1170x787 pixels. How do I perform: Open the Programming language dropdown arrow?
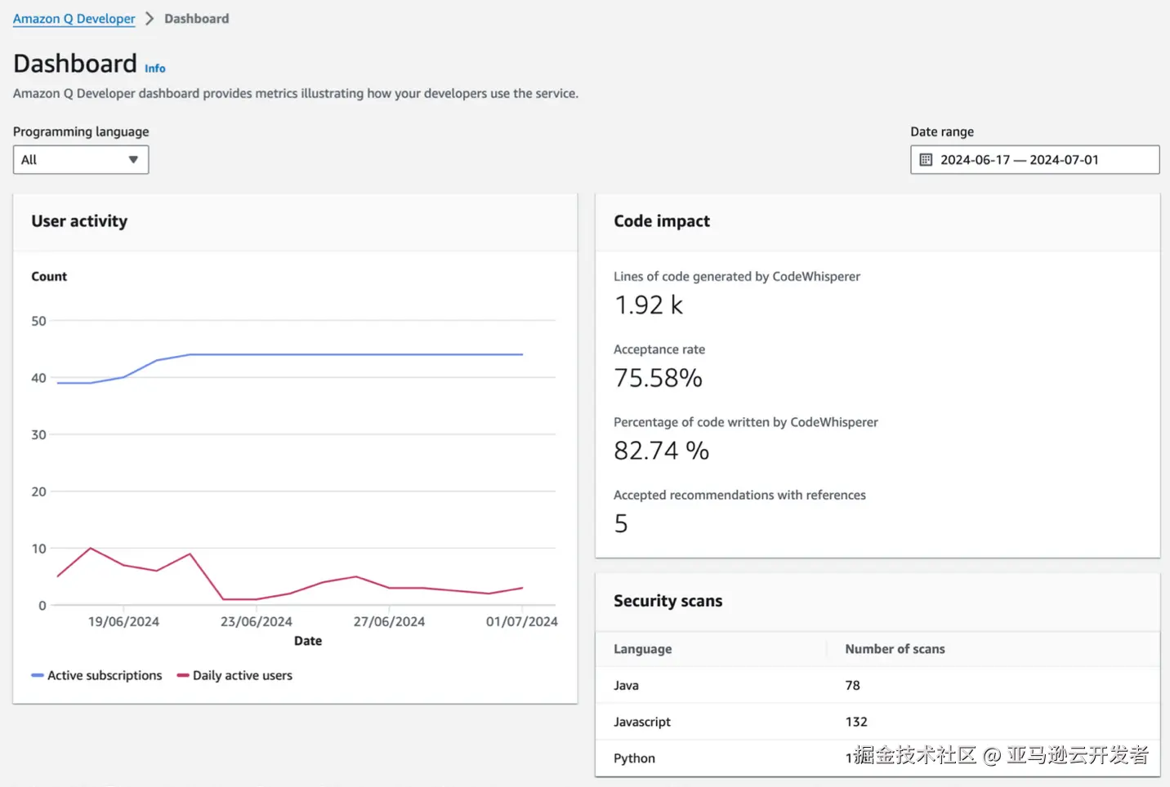coord(133,160)
